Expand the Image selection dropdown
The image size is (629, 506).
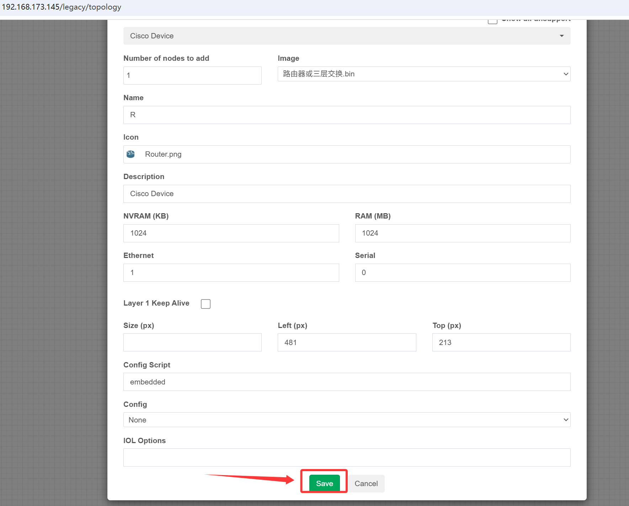click(424, 74)
